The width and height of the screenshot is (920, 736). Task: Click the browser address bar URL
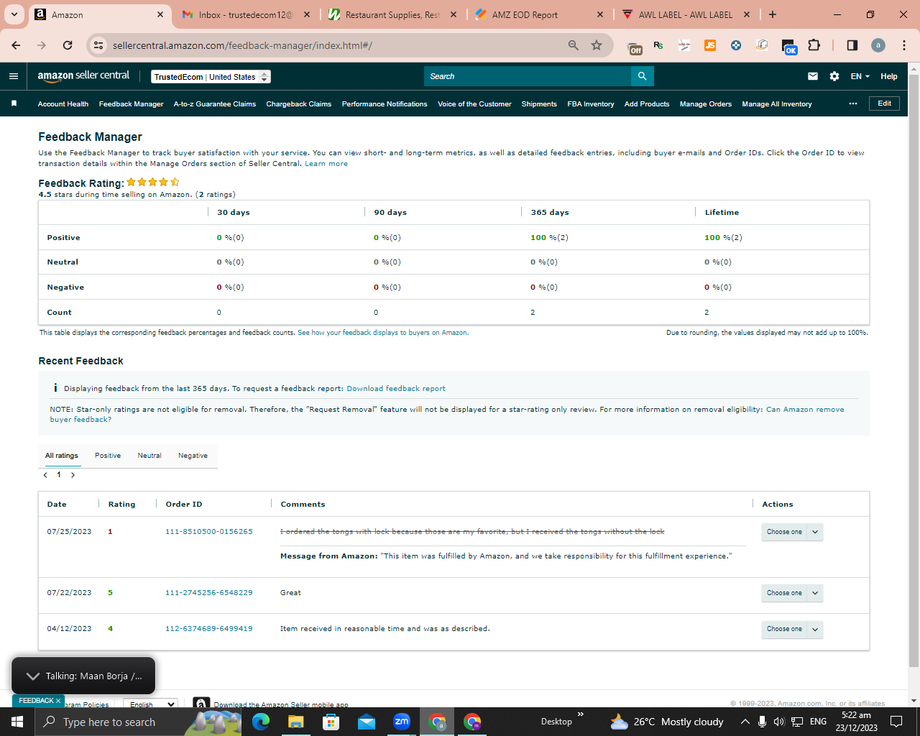pos(242,45)
